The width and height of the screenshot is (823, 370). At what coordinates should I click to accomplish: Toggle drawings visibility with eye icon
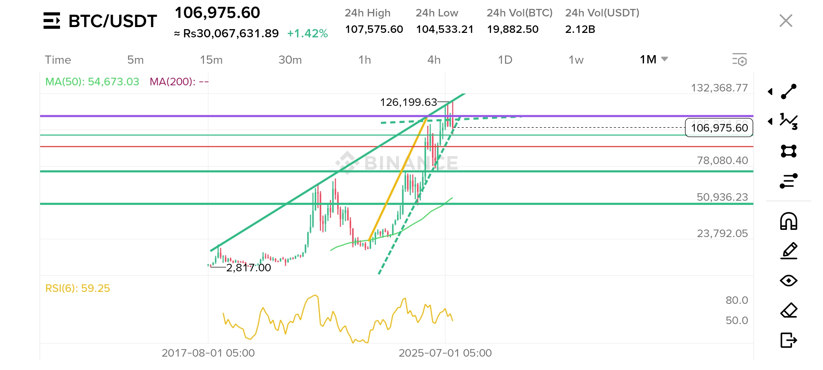[x=788, y=281]
